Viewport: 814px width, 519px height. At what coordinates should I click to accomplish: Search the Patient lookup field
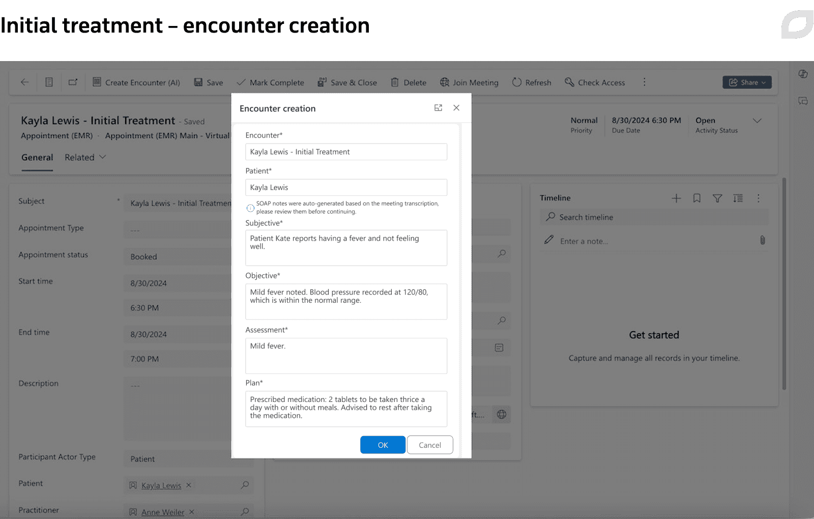[x=245, y=485]
